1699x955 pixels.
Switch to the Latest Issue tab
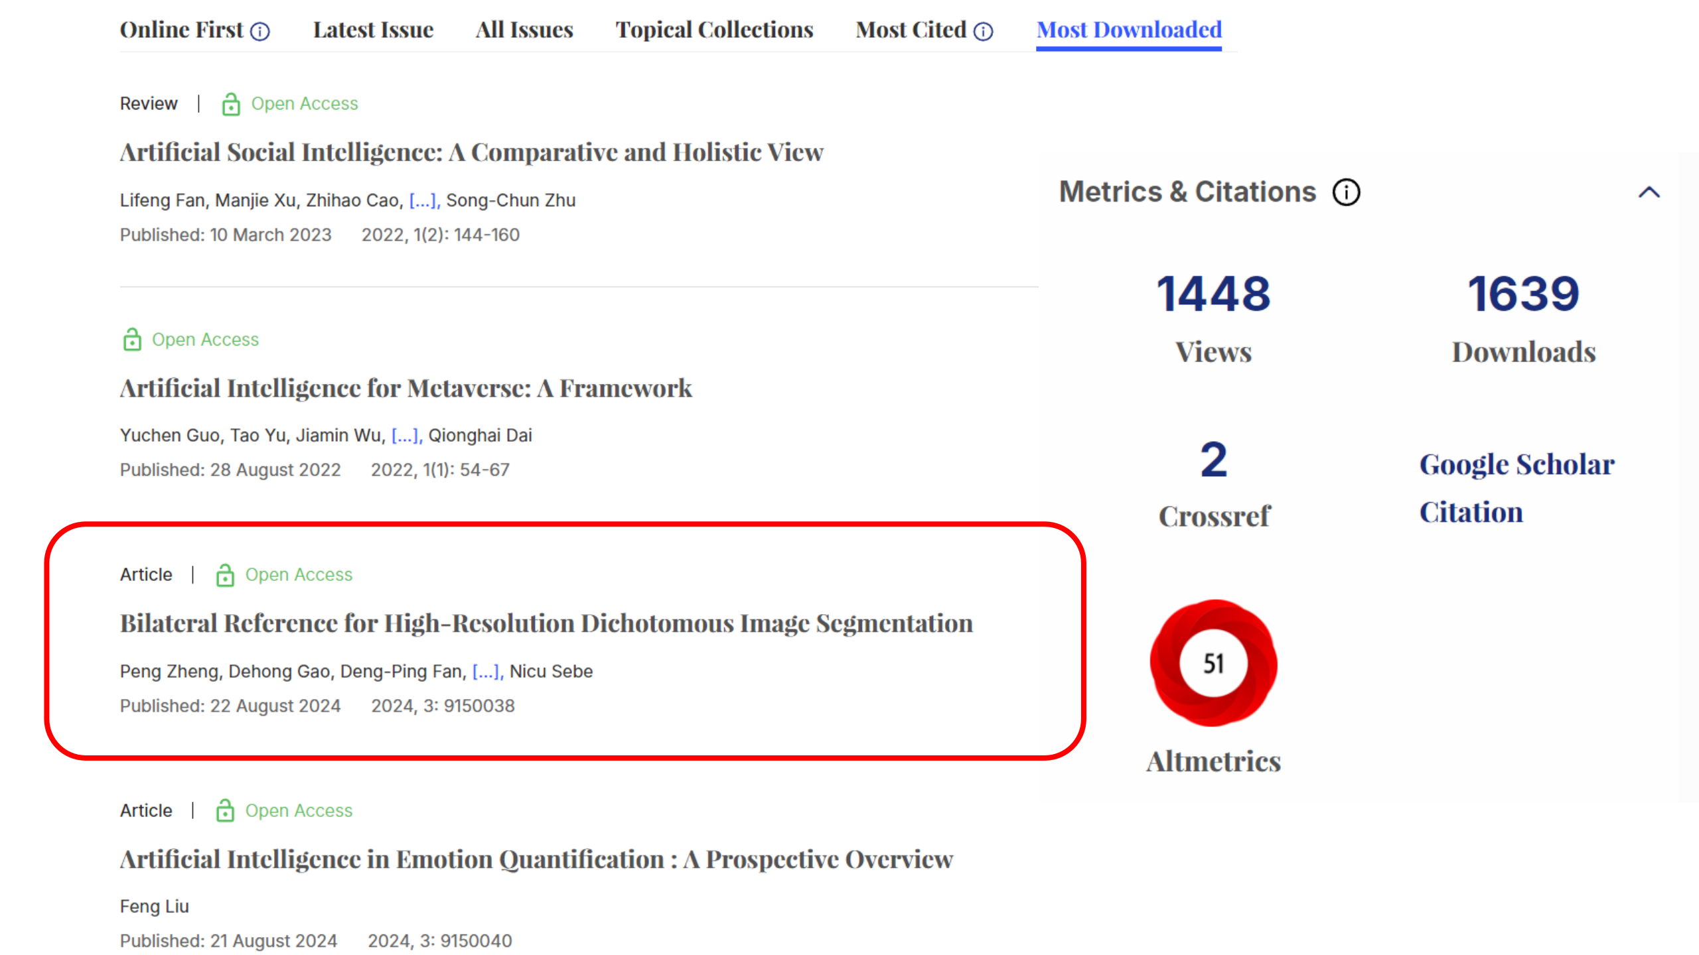[x=373, y=30]
